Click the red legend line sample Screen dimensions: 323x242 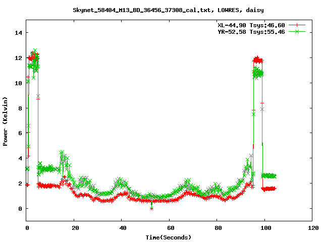tap(297, 25)
